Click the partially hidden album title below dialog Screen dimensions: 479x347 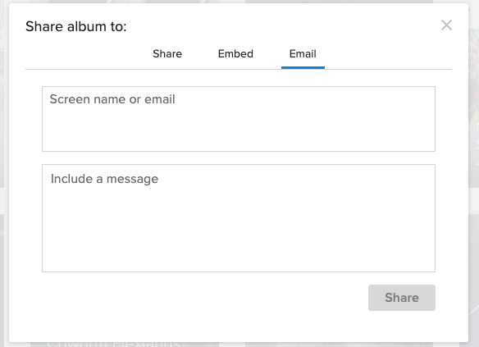(x=113, y=345)
